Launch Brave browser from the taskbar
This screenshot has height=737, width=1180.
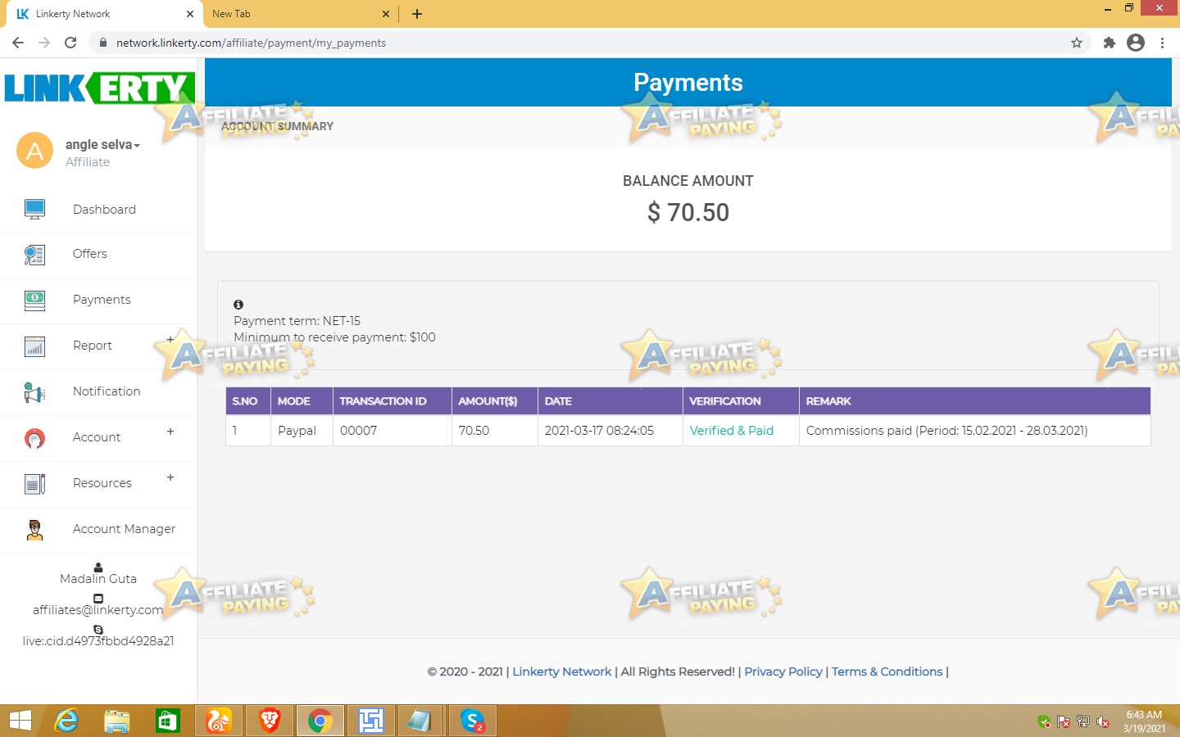(x=270, y=721)
